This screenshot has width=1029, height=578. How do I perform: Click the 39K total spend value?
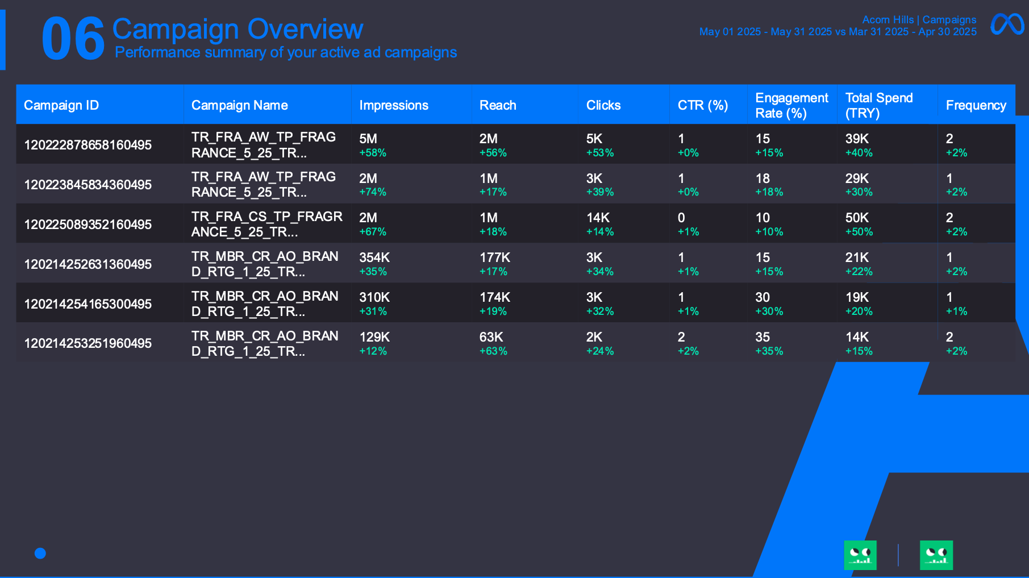[857, 139]
